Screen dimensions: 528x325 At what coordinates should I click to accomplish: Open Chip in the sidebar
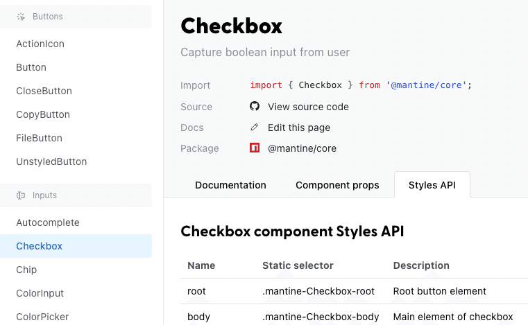tap(26, 270)
